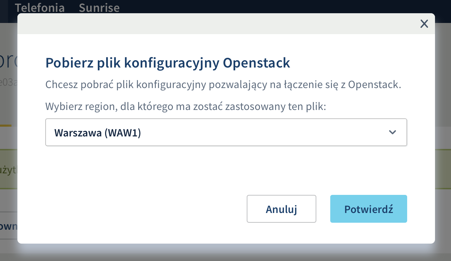Close the Openstack config dialog with X
The height and width of the screenshot is (261, 451).
pos(424,24)
